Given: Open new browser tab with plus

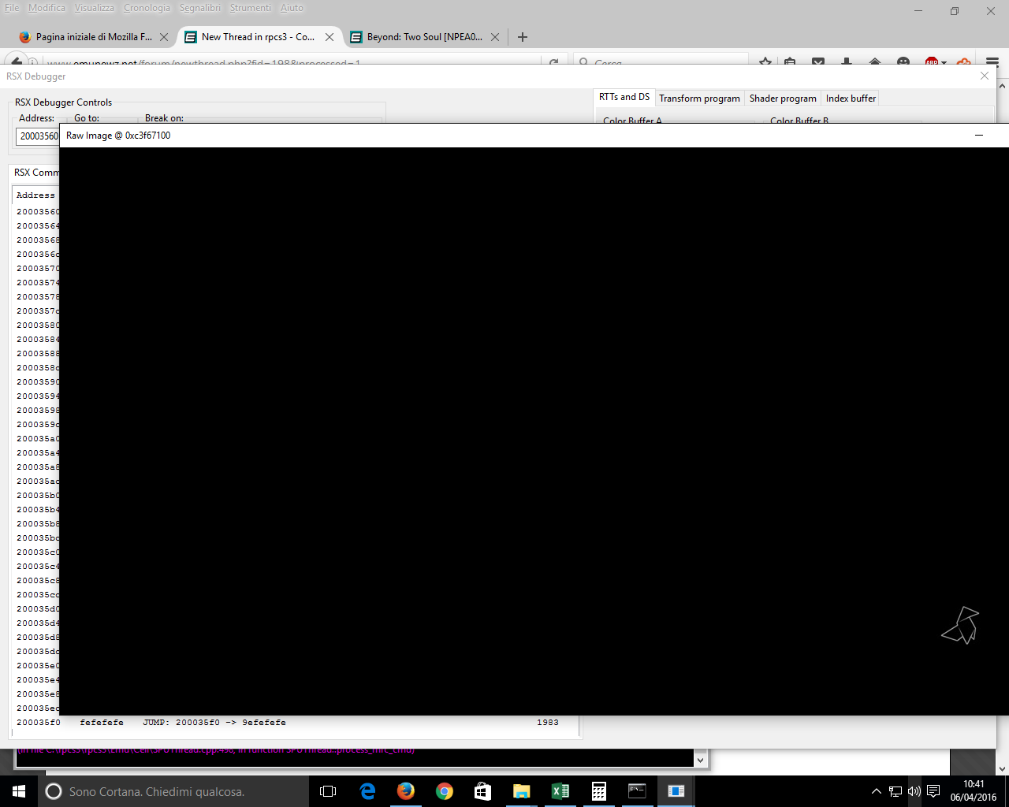Looking at the screenshot, I should (x=522, y=37).
